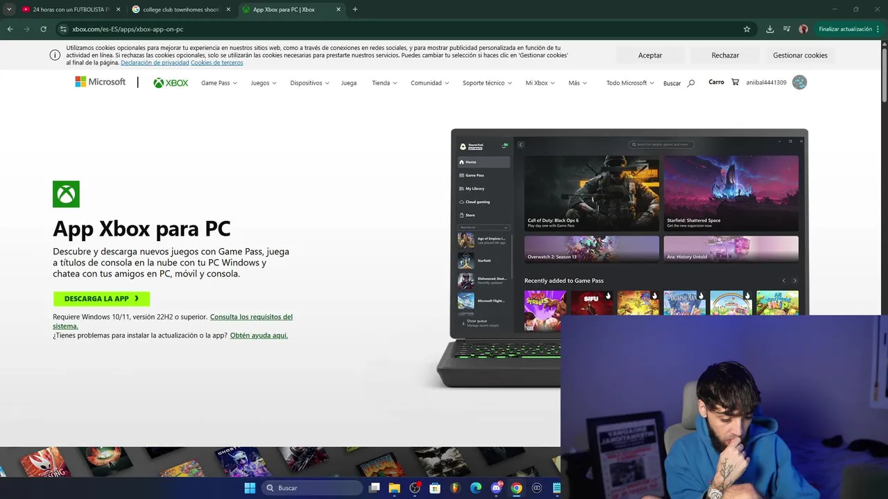Open a new tab with the plus icon

(x=355, y=10)
